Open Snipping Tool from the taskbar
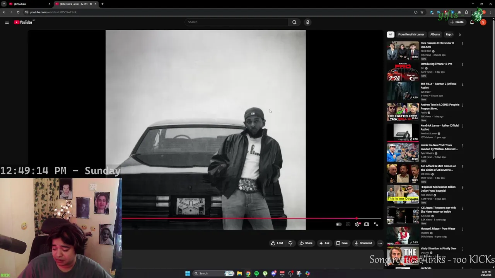The image size is (495, 278). click(x=299, y=273)
